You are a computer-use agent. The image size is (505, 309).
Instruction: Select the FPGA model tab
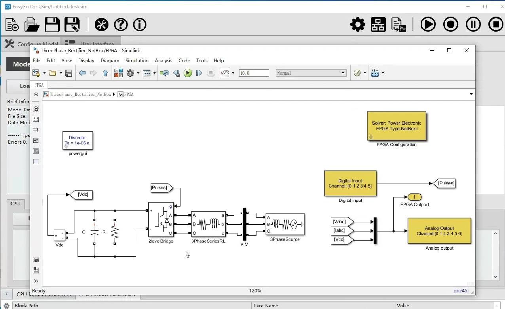click(39, 85)
